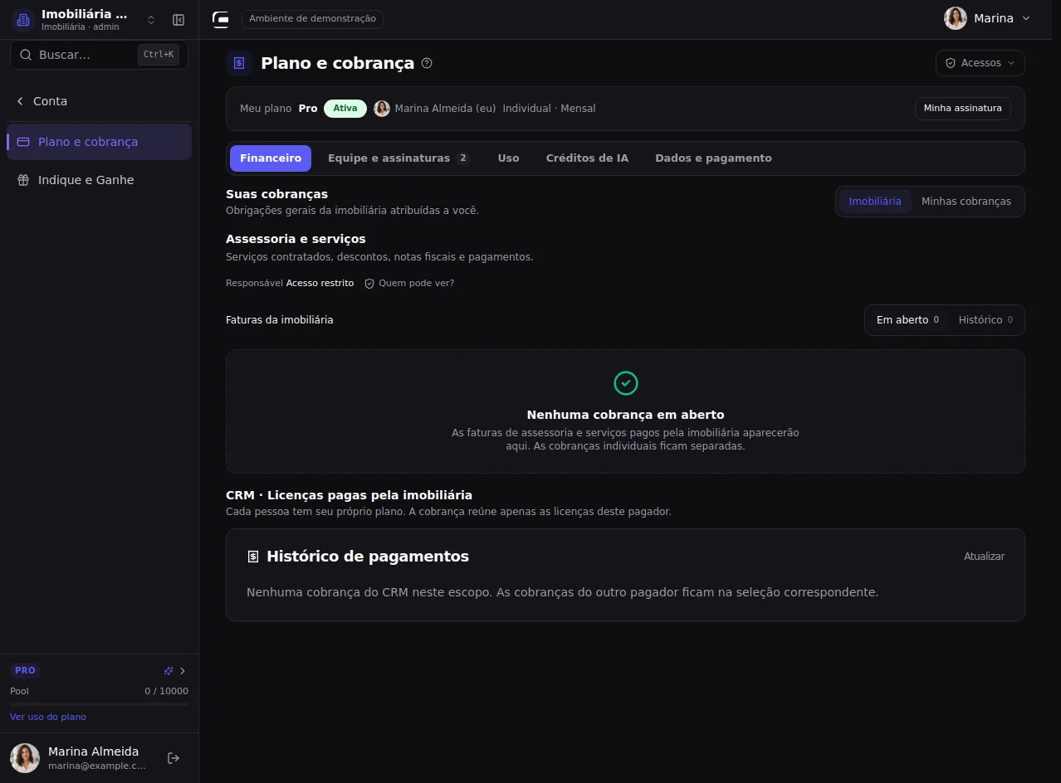The image size is (1061, 783).
Task: Click the app logo in top bar
Action: click(x=221, y=19)
